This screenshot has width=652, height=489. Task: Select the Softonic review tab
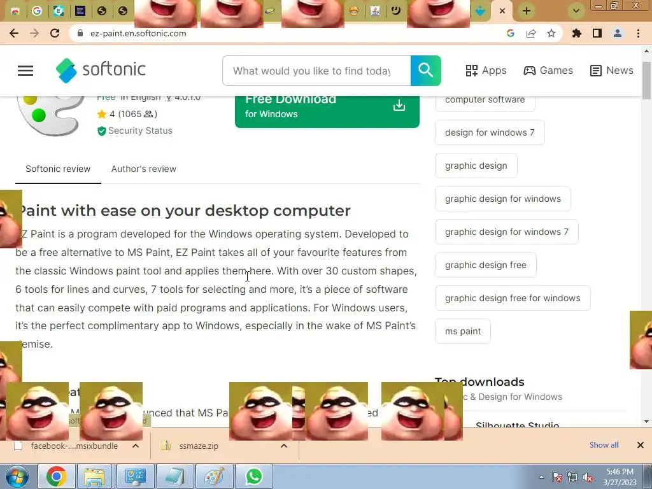click(x=58, y=169)
